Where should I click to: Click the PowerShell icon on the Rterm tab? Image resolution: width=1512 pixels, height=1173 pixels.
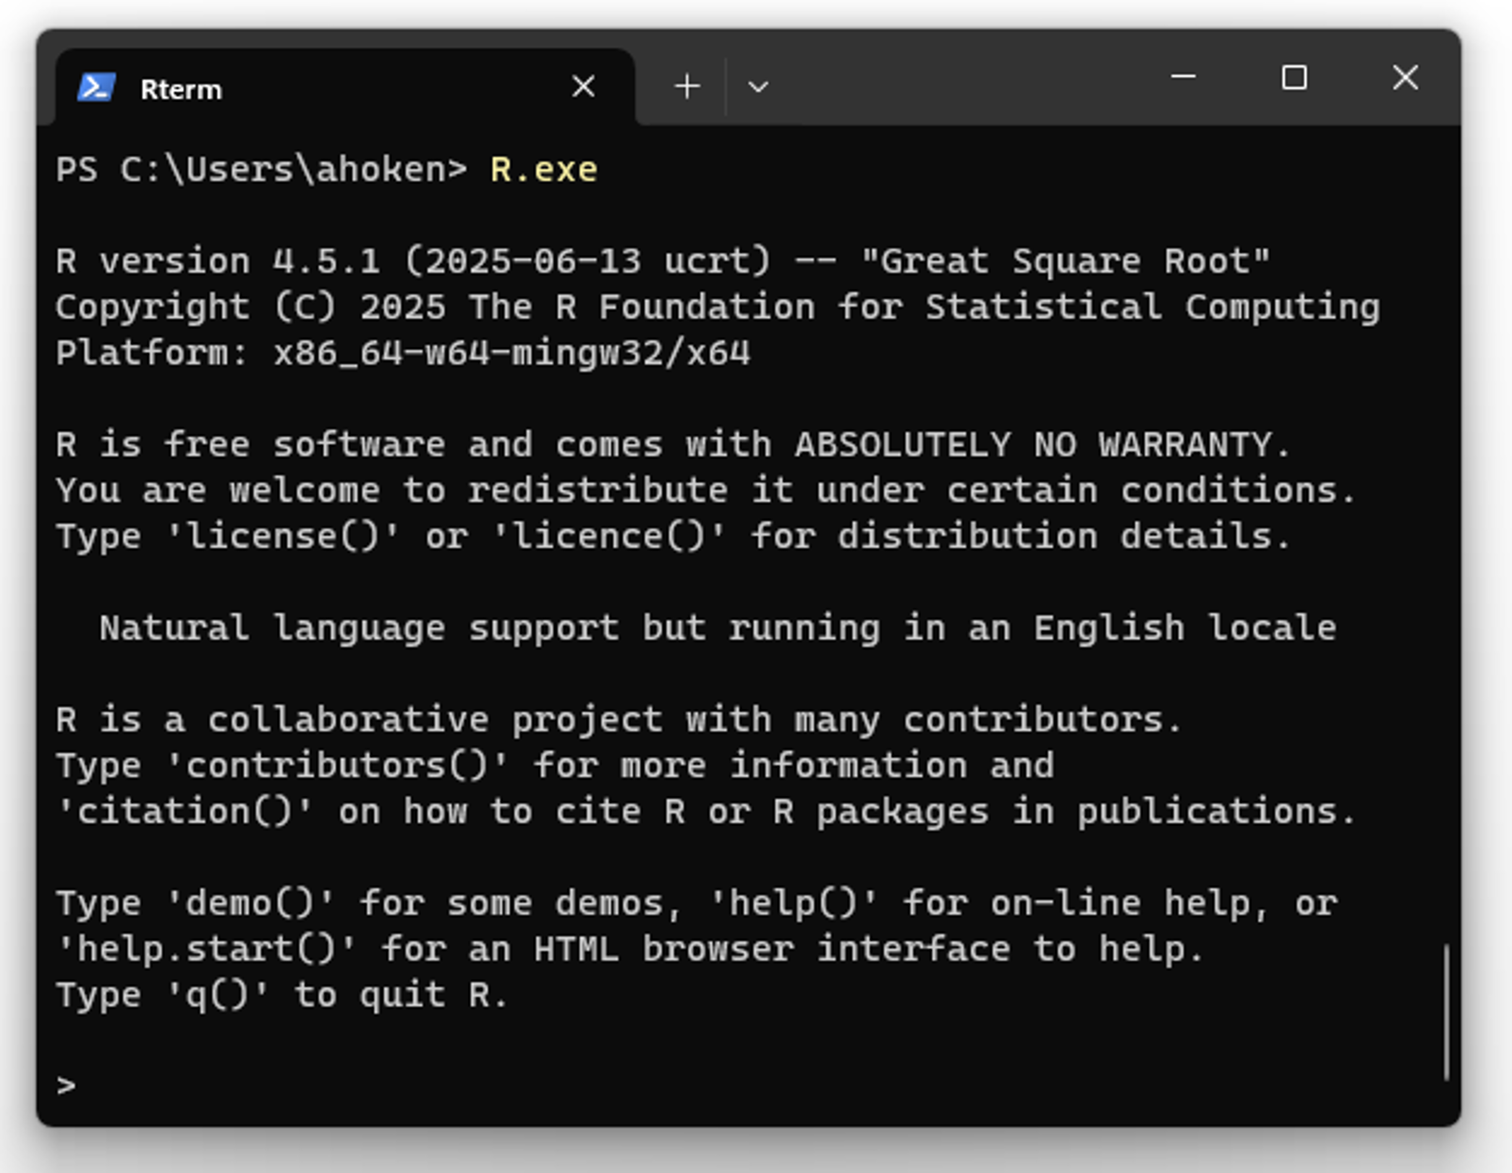(97, 86)
